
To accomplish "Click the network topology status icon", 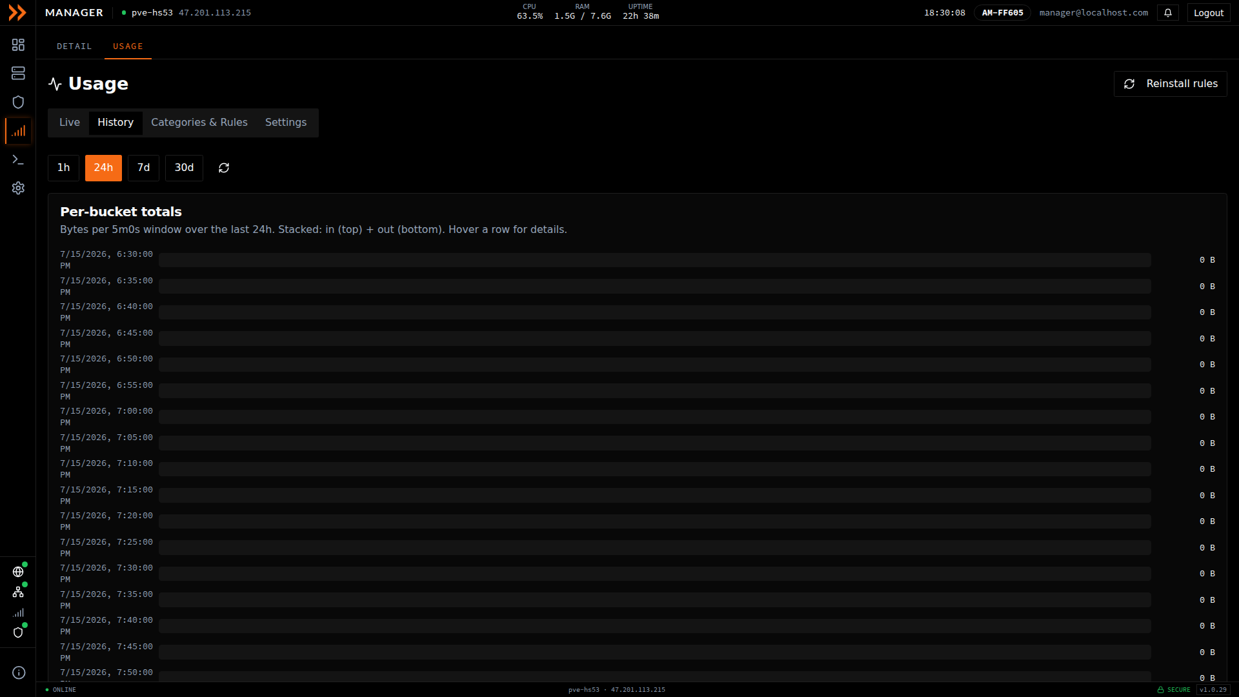I will 18,592.
